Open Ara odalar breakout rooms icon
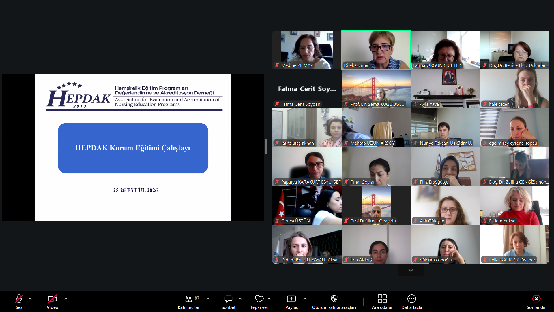 pyautogui.click(x=382, y=299)
